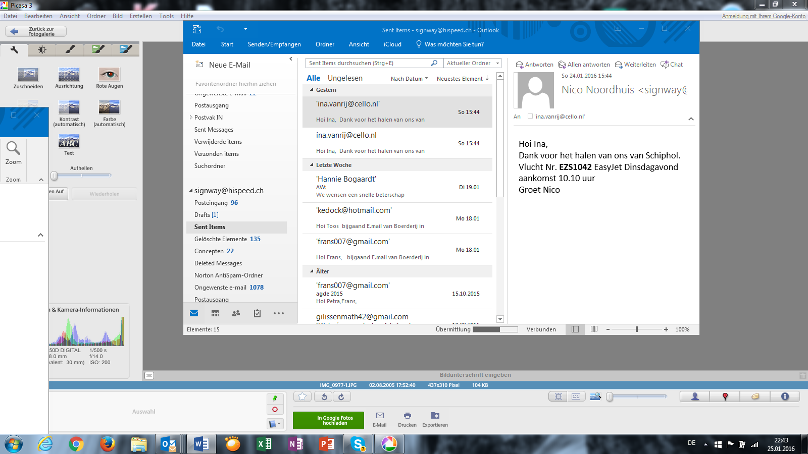The image size is (808, 454).
Task: Switch to Ungelesen unread filter
Action: point(345,78)
